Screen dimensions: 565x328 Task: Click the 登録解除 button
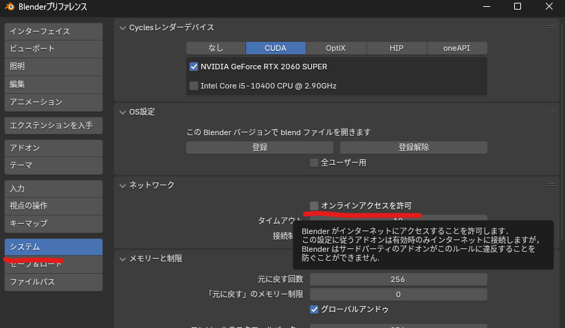(414, 148)
